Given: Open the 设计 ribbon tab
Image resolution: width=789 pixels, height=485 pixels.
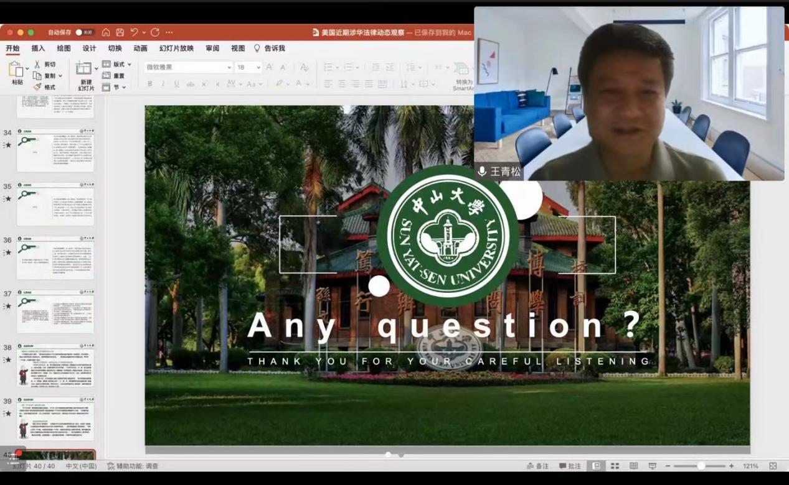Looking at the screenshot, I should point(89,48).
